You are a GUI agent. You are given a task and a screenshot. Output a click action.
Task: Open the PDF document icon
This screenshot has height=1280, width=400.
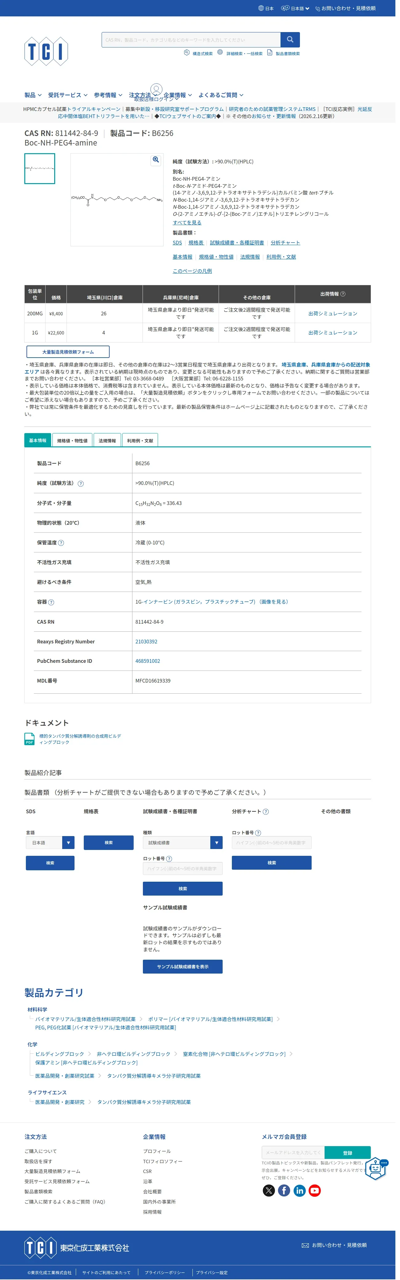pos(30,747)
